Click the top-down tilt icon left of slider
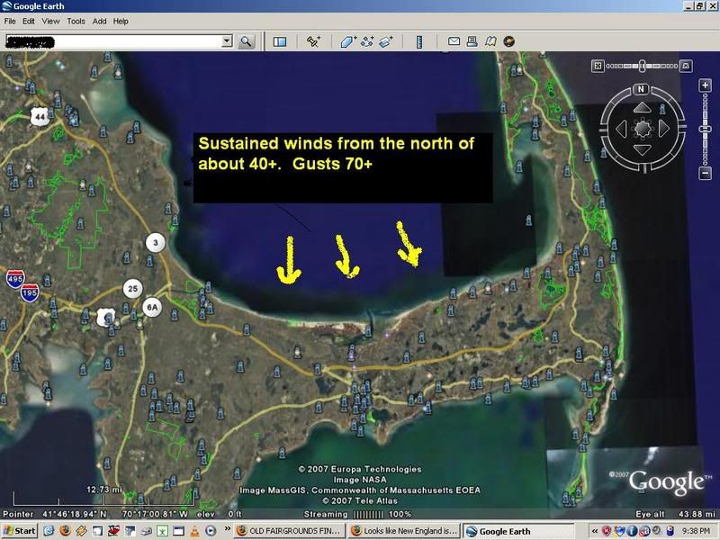Screen dimensions: 720x540 (598, 66)
